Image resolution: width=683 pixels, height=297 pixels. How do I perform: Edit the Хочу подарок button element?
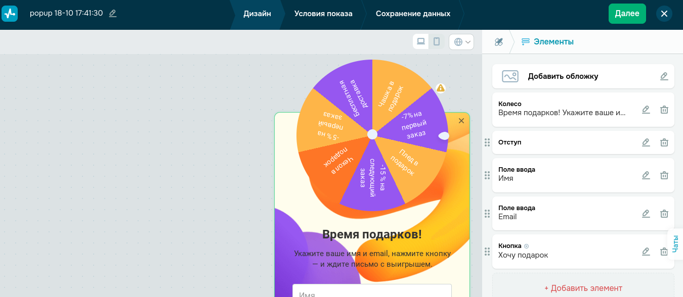coord(646,252)
